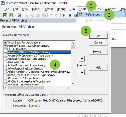This screenshot has height=117, width=126.
Task: Click the list's vertical scroll up arrow
Action: [x=73, y=43]
